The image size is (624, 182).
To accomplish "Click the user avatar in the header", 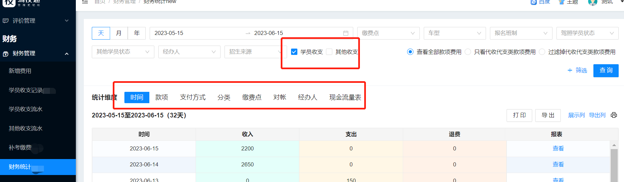I will pyautogui.click(x=592, y=2).
